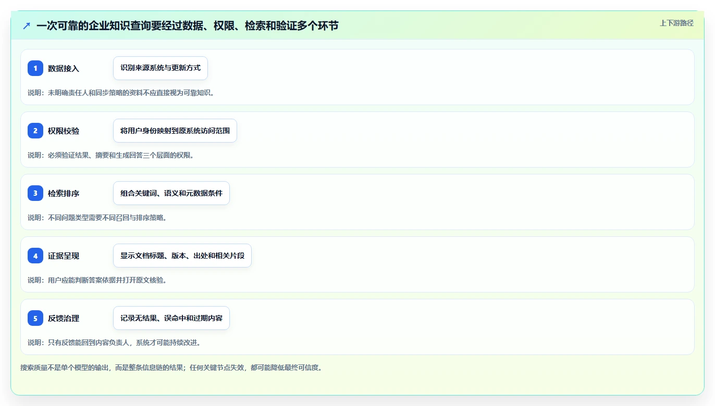715x406 pixels.
Task: Select the 权限校验 step title
Action: (64, 131)
